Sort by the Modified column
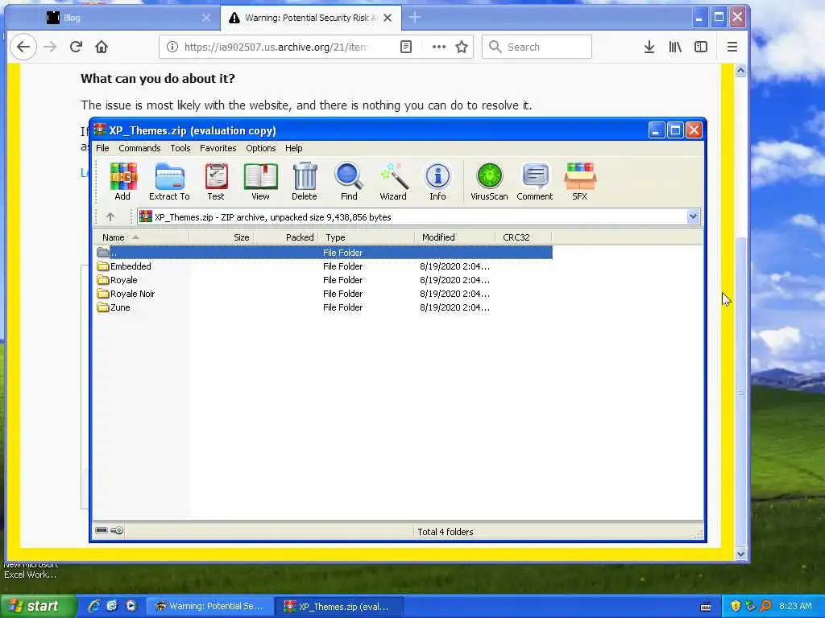Screen dimensions: 825x618 (x=454, y=237)
